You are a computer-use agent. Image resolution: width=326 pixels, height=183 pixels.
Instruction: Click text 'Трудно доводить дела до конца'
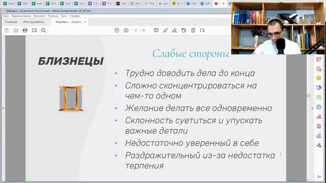point(190,73)
